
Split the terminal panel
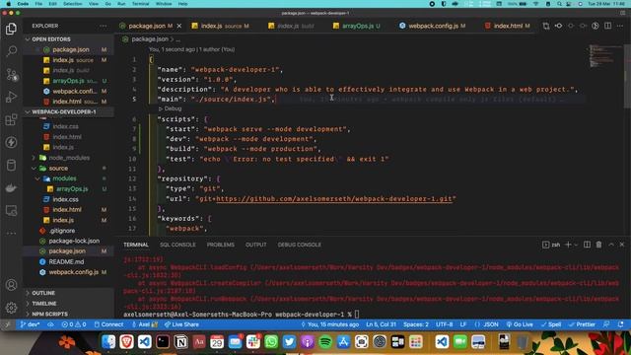588,245
